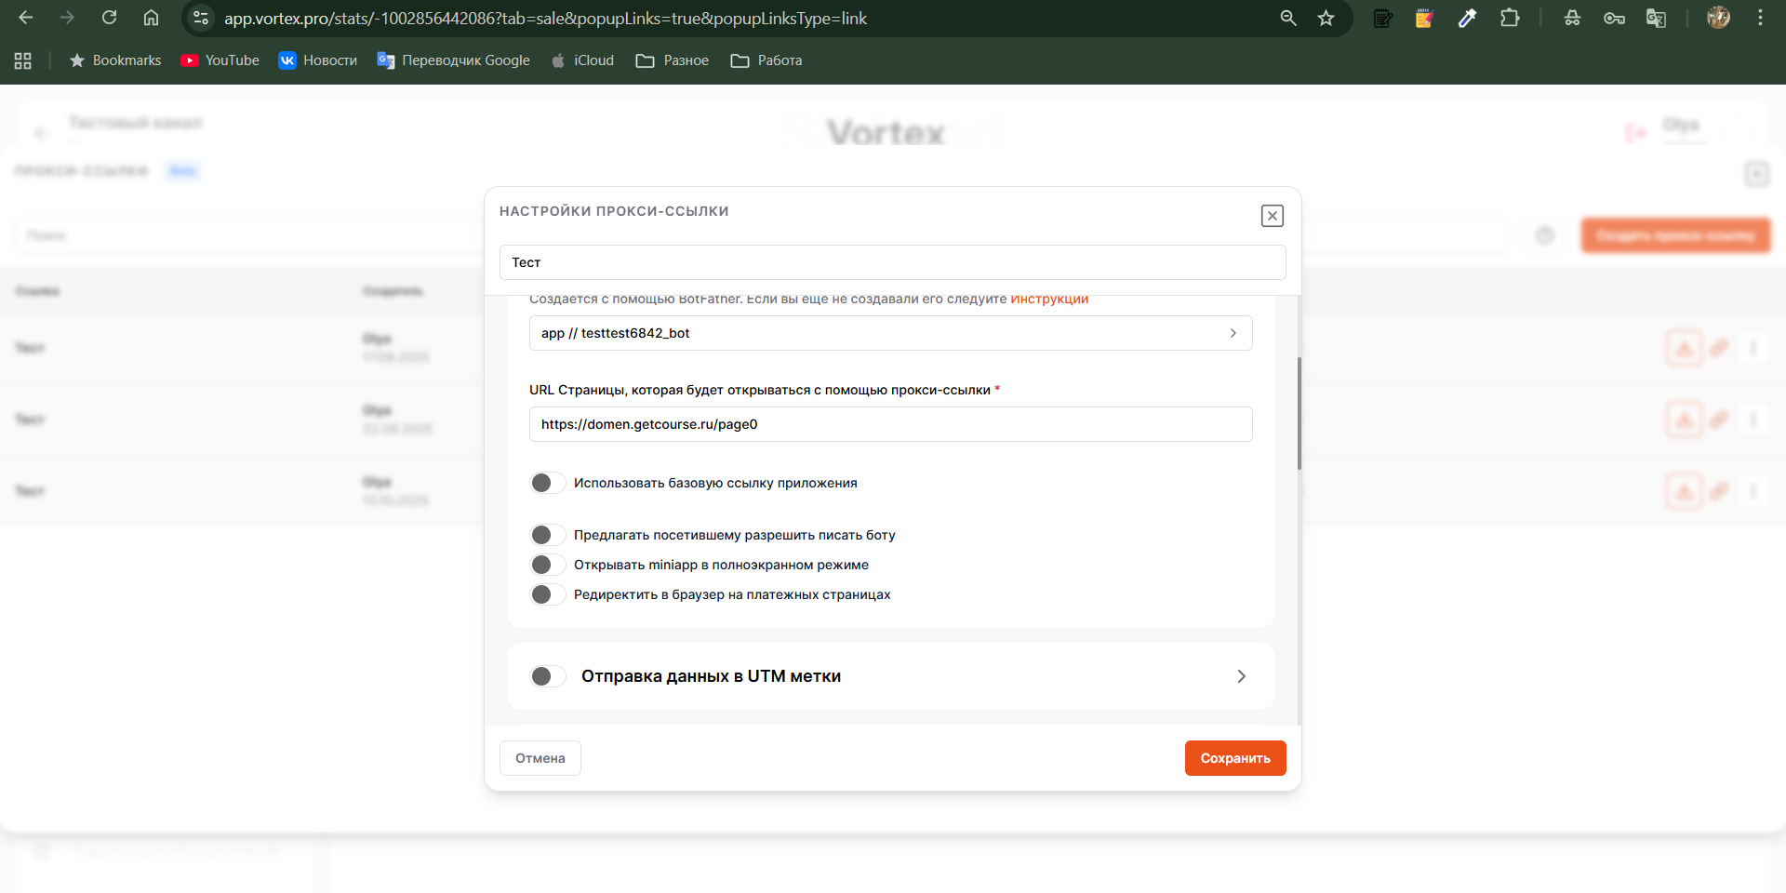
Task: Open the Работа bookmarks folder
Action: [x=766, y=60]
